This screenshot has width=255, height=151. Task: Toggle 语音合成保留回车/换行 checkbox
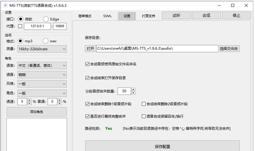pyautogui.click(x=162, y=116)
